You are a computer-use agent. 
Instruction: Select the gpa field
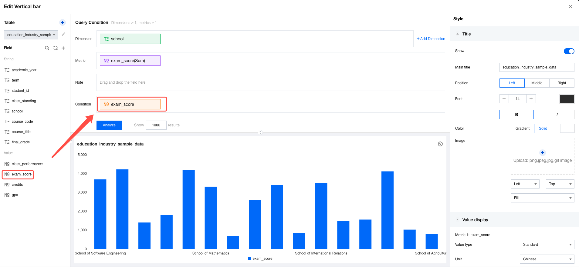[x=15, y=195]
